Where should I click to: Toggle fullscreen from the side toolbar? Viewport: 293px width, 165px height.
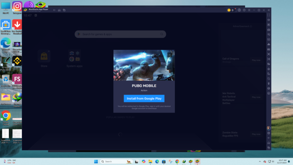click(269, 15)
